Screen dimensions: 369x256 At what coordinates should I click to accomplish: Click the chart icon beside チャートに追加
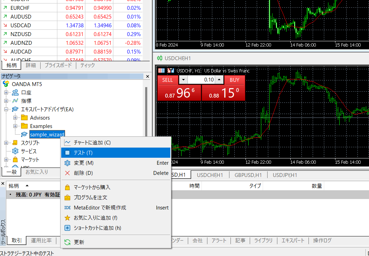67,143
